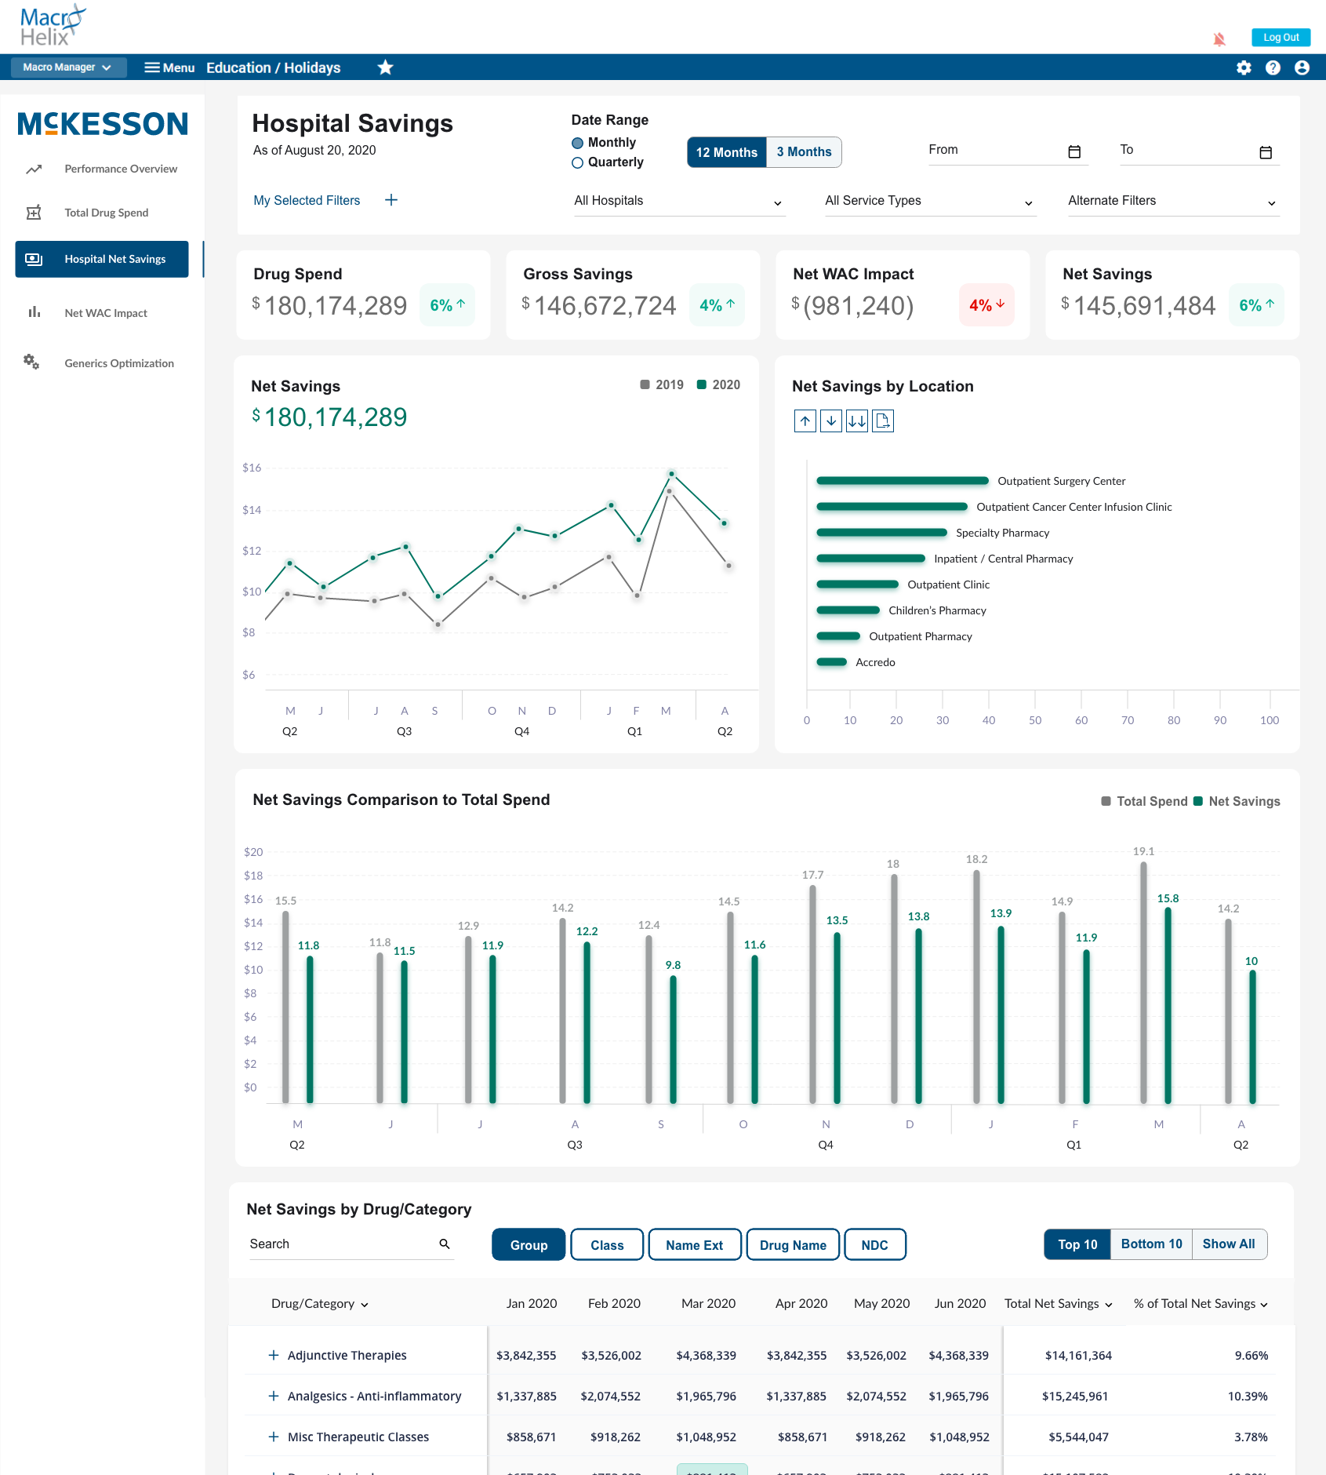Click the double down-arrow sort icon
This screenshot has width=1326, height=1475.
(857, 421)
